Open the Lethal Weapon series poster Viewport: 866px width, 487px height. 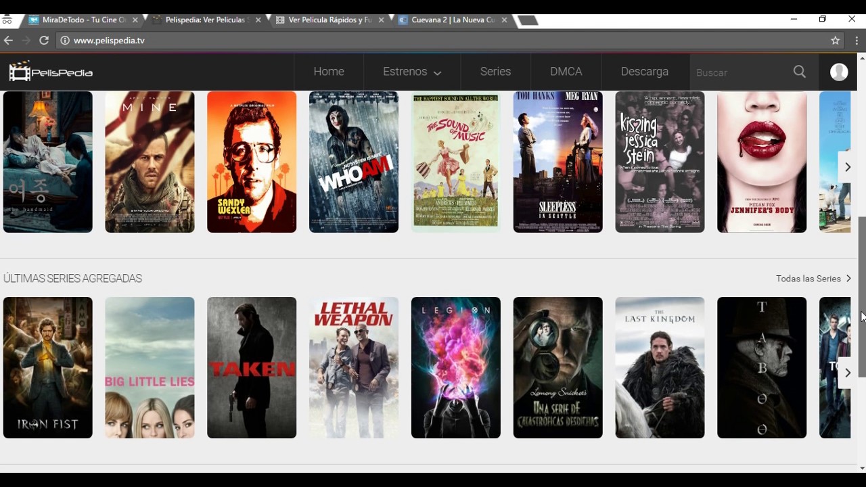tap(354, 367)
